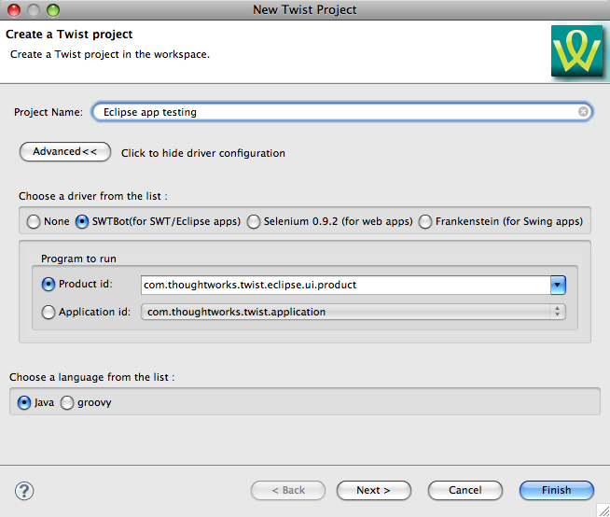Select Frankenstein (for Swing apps) driver

424,221
